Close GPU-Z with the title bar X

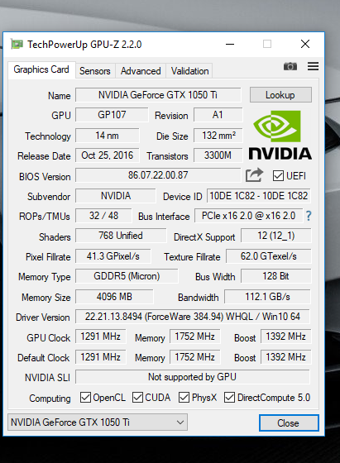[305, 45]
